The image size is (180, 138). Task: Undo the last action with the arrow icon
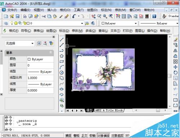point(74,16)
